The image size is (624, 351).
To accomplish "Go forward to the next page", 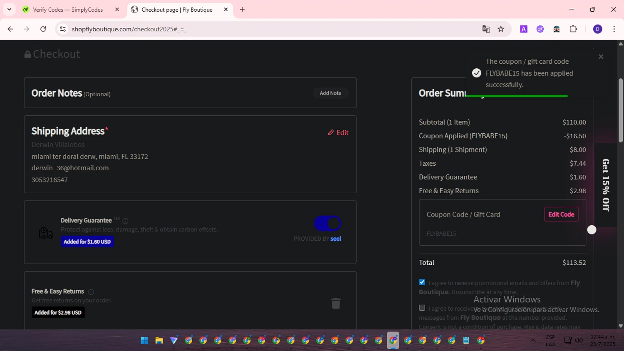I will [x=27, y=29].
